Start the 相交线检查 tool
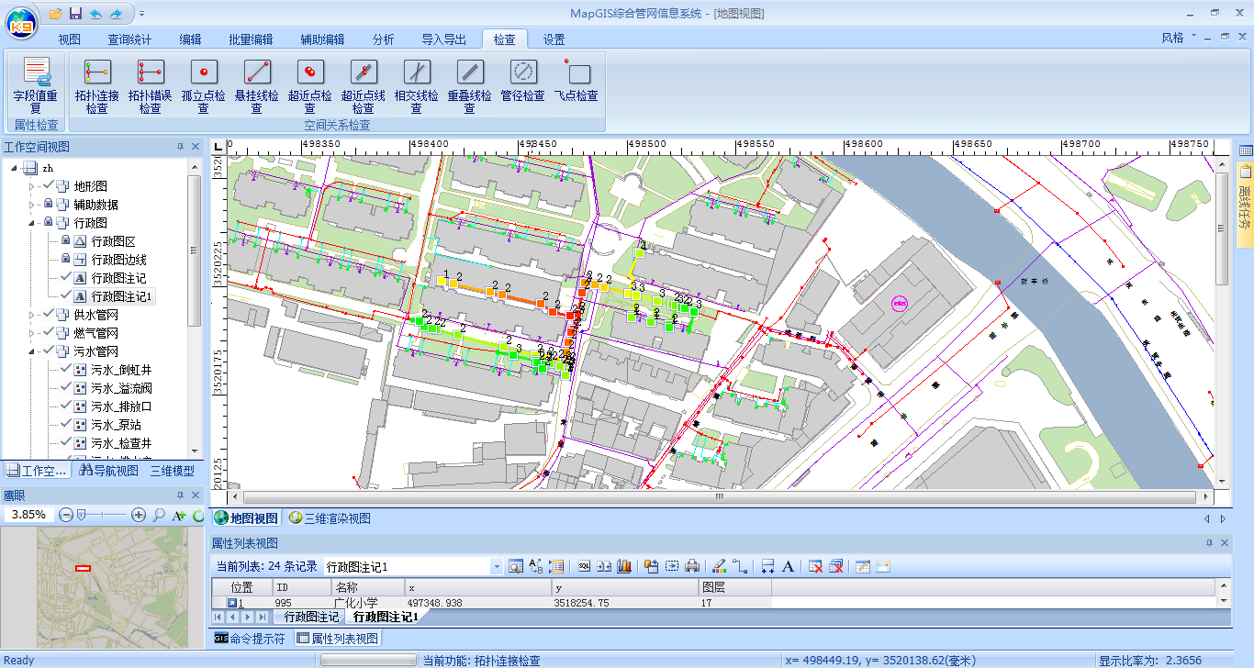 417,85
